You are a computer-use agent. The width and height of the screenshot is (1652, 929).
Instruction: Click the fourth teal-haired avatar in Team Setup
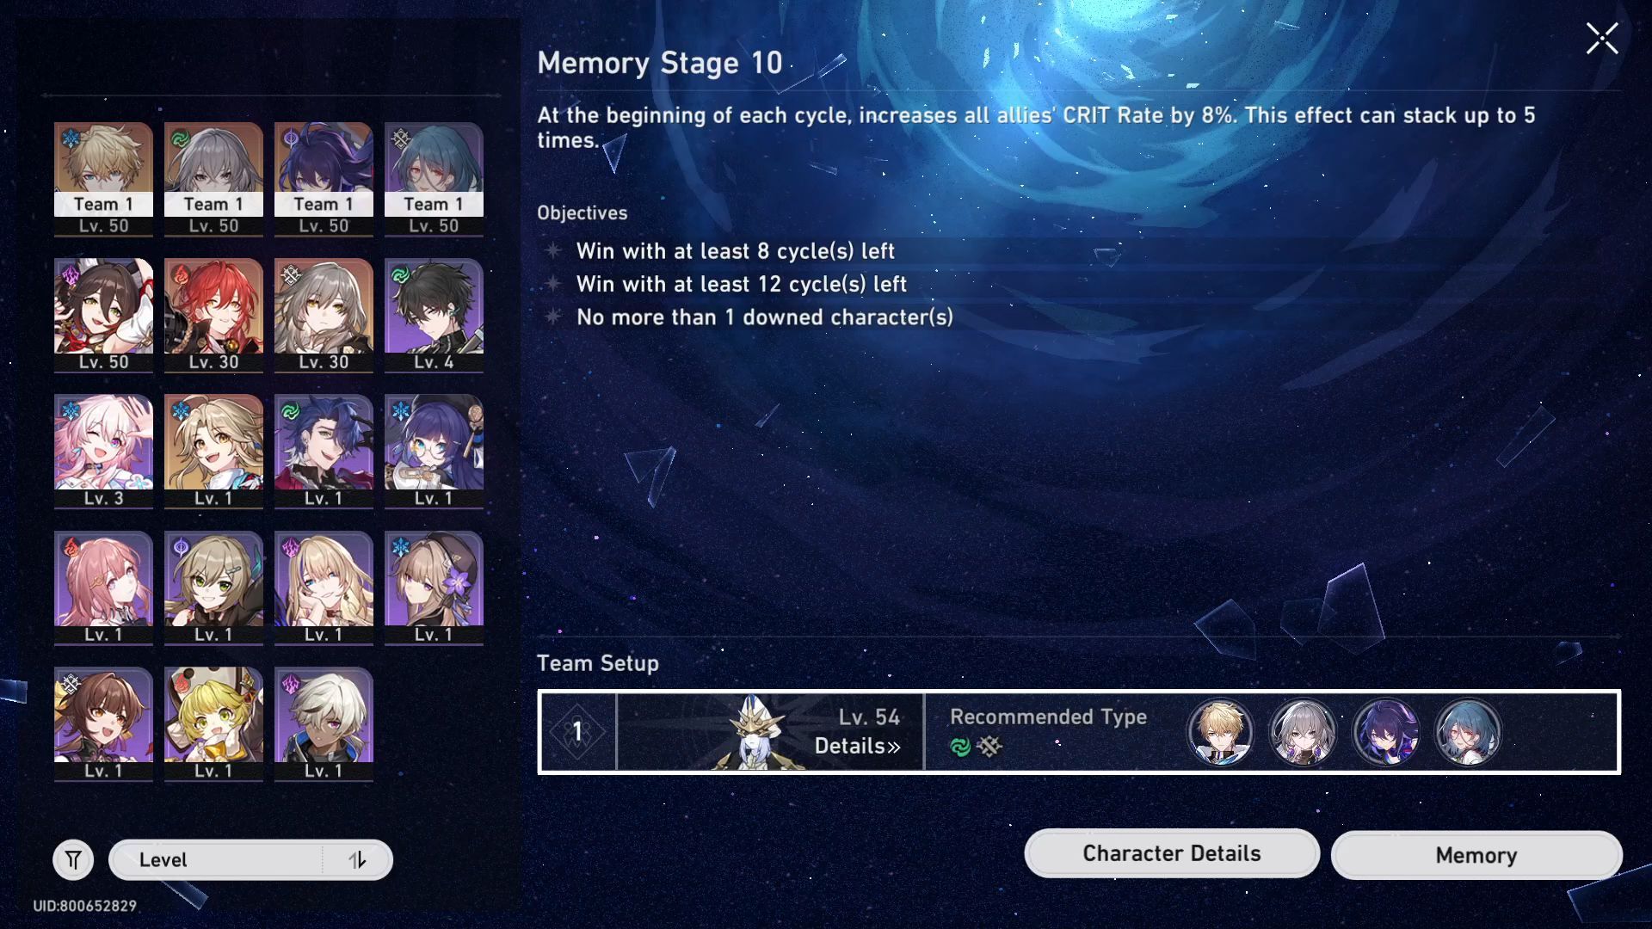point(1468,732)
